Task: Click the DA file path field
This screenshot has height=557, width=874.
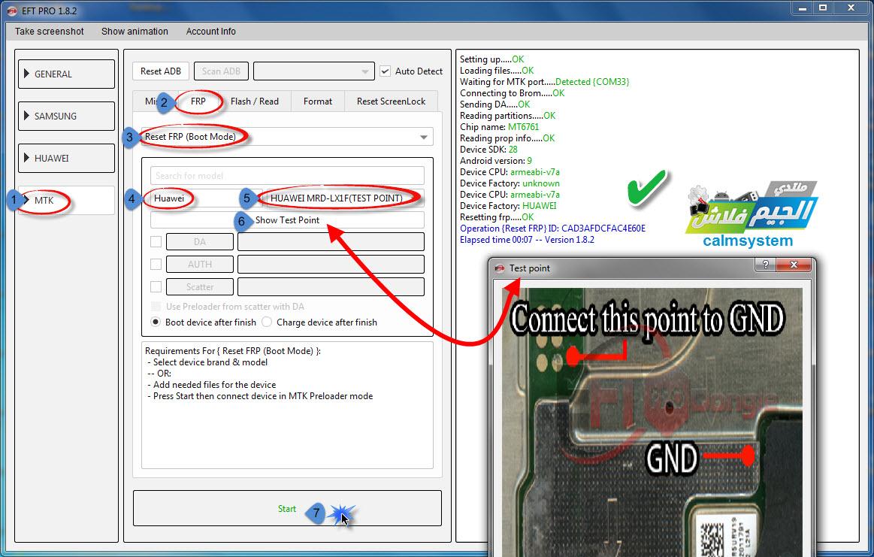Action: point(331,241)
